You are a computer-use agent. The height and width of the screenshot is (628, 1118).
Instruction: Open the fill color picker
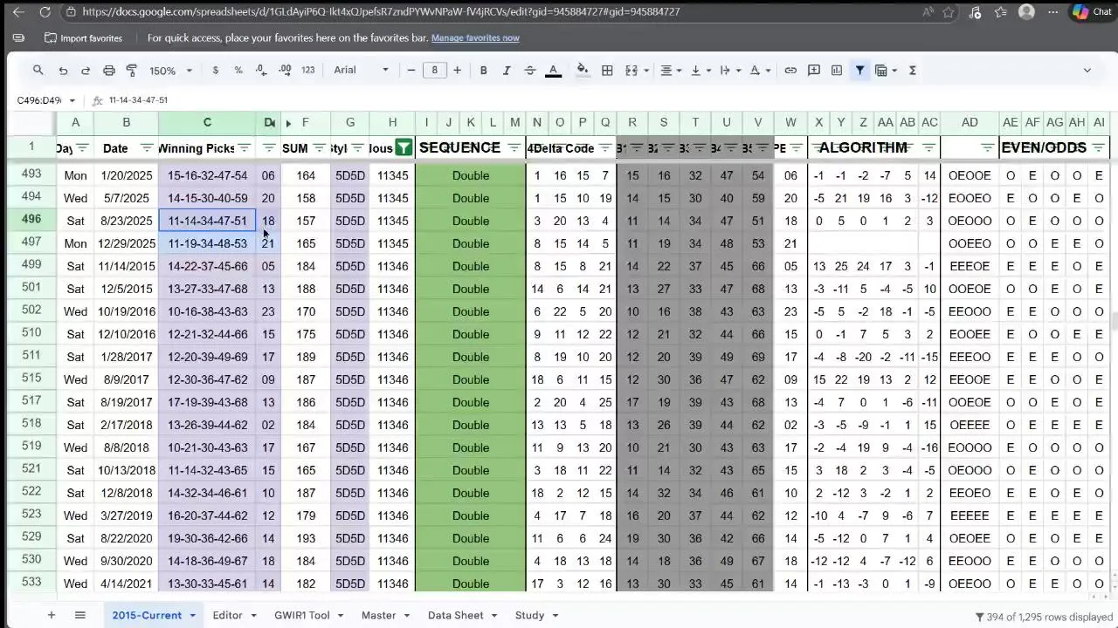click(x=583, y=71)
